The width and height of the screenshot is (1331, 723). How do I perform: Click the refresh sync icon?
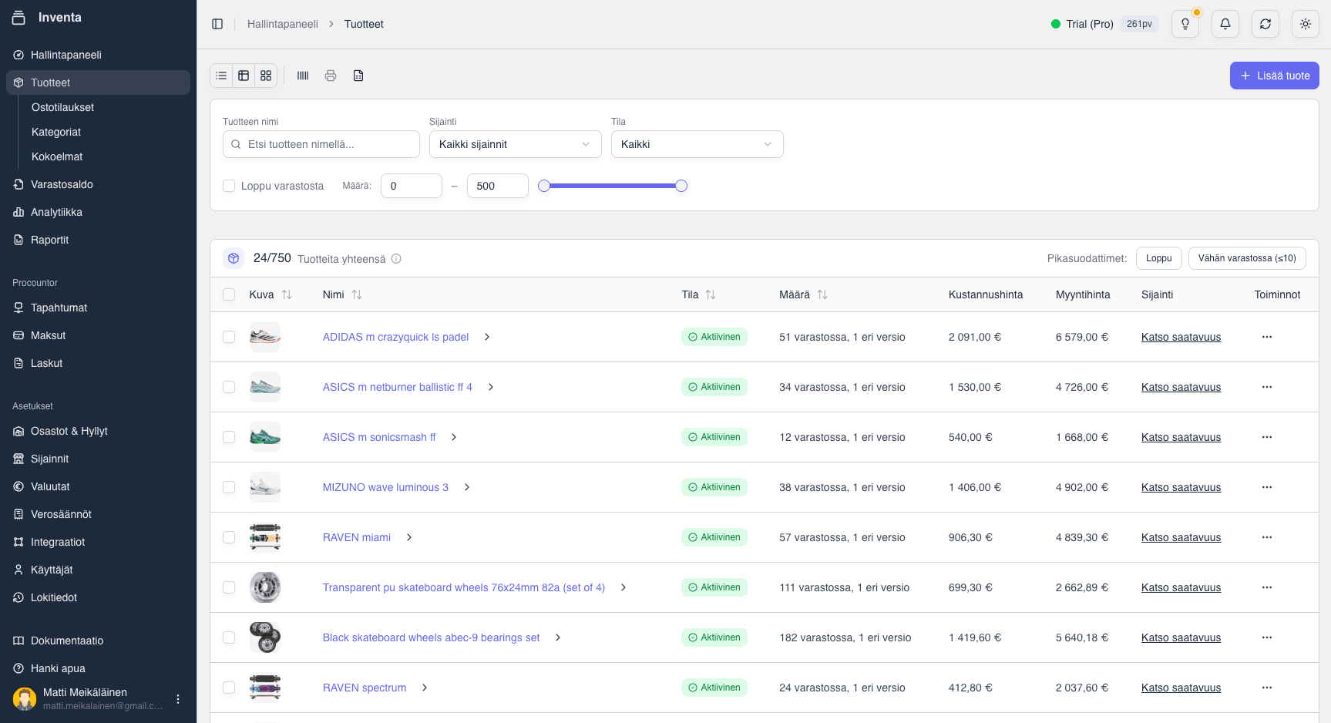(1265, 24)
